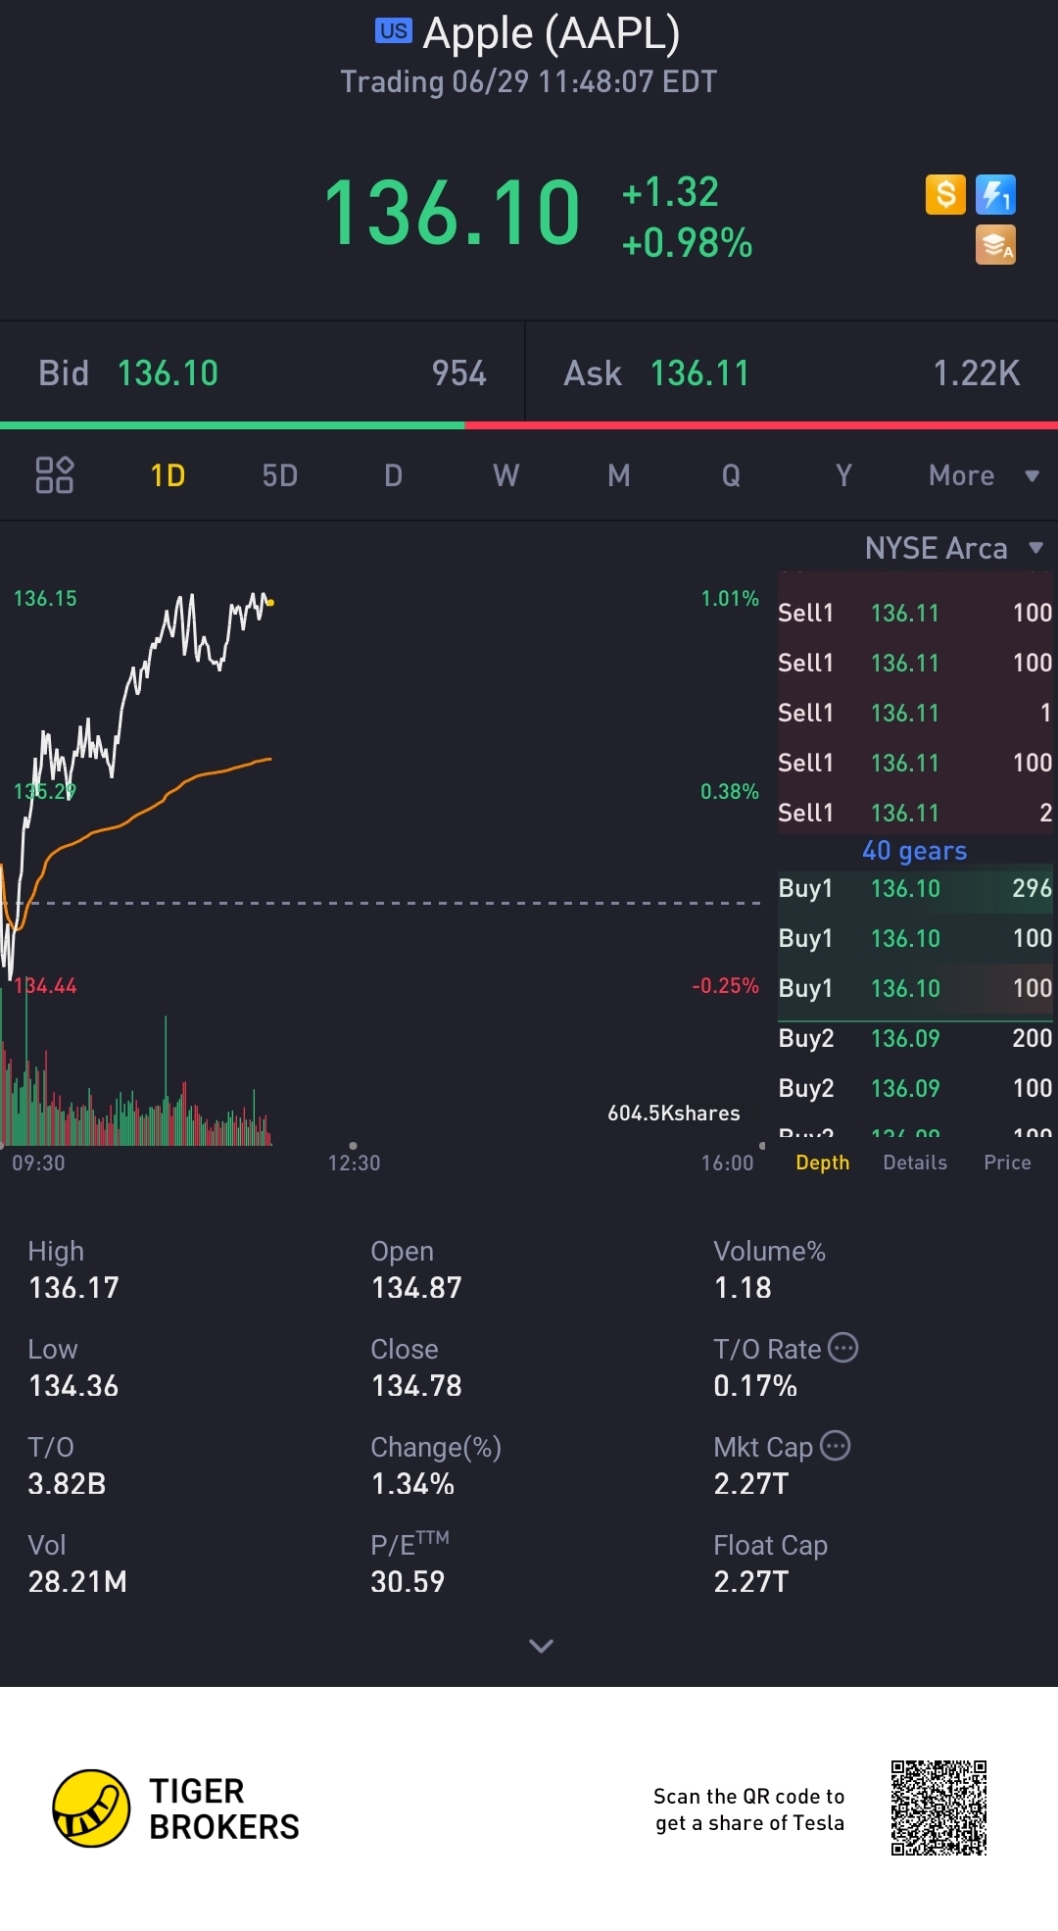Tap the Vol value 28.21M
This screenshot has height=1931, width=1058.
point(77,1581)
